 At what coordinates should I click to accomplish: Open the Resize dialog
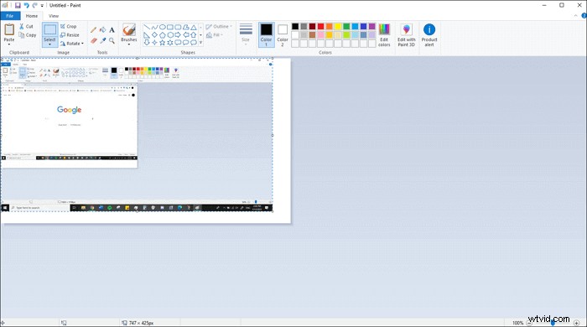point(70,35)
